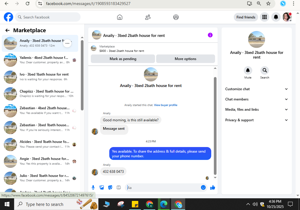This screenshot has height=210, width=300.
Task: Open volume control in system tray
Action: 255,204
